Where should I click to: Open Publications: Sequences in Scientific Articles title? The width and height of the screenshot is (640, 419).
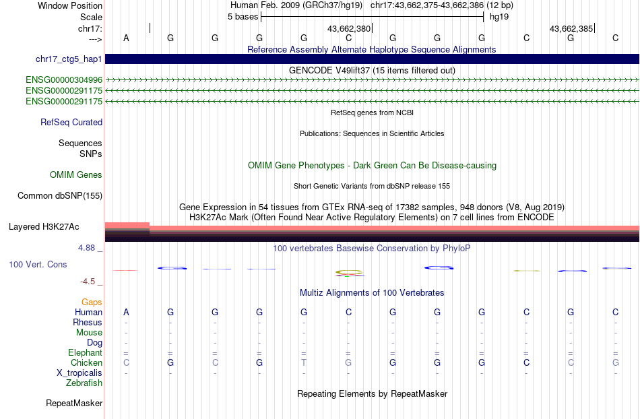click(x=372, y=133)
